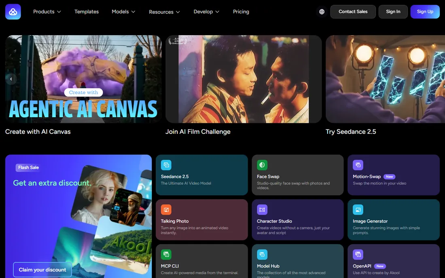Click the Flash Sale badge

coord(28,167)
